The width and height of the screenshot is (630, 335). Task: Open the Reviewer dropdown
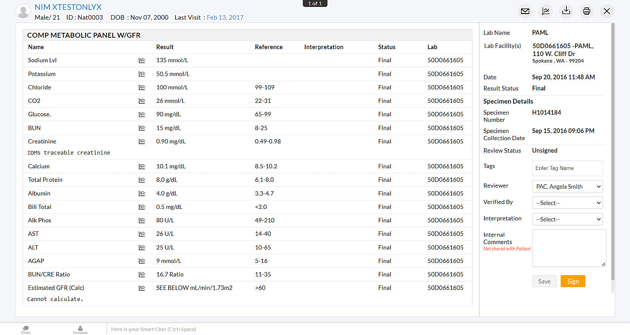click(567, 186)
